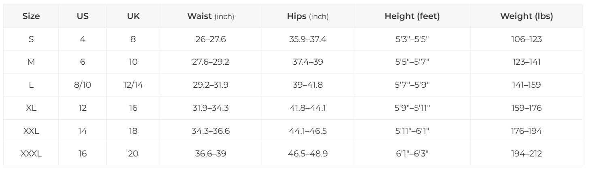Viewport: 590px width, 169px height.
Task: Click the Size column header
Action: click(x=31, y=17)
